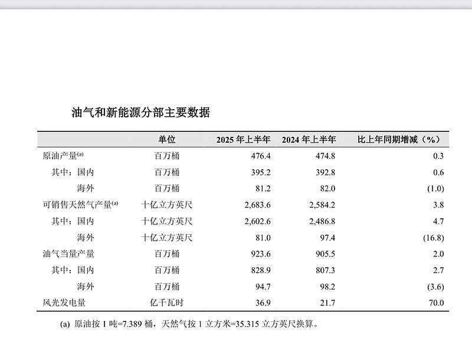This screenshot has height=342, width=472.
Task: Click the value 36.9
Action: [x=263, y=303]
